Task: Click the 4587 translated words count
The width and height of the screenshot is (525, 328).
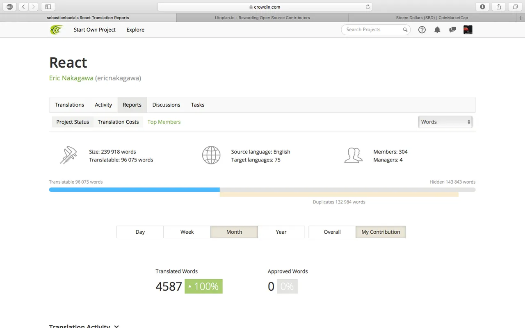Action: 169,286
